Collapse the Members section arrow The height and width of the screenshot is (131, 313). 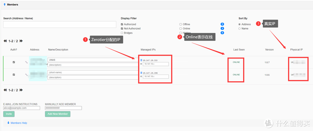(5, 5)
